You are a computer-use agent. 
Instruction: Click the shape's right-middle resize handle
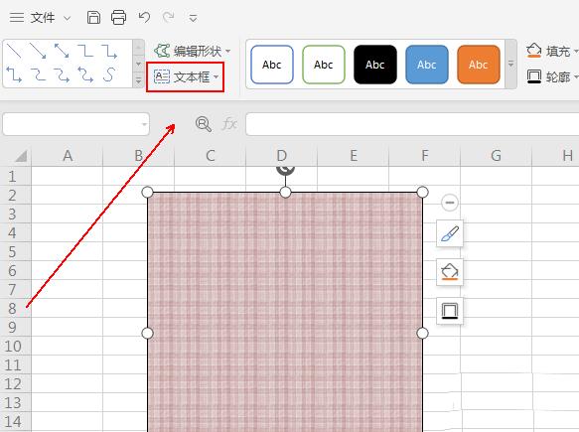pyautogui.click(x=422, y=333)
